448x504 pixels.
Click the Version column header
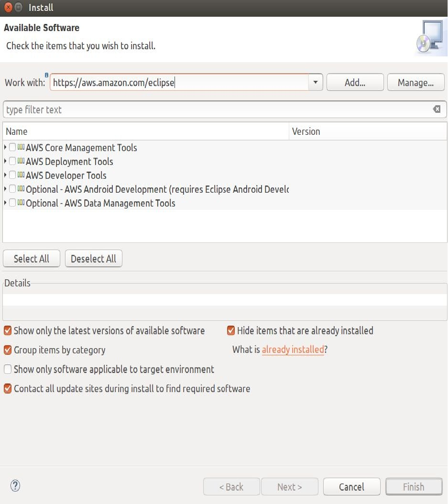click(368, 131)
